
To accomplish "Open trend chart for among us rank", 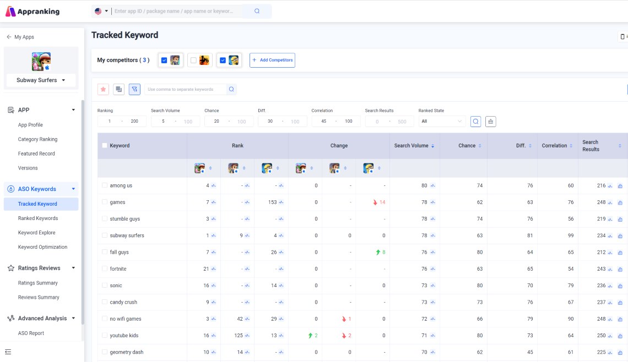I will coord(214,185).
